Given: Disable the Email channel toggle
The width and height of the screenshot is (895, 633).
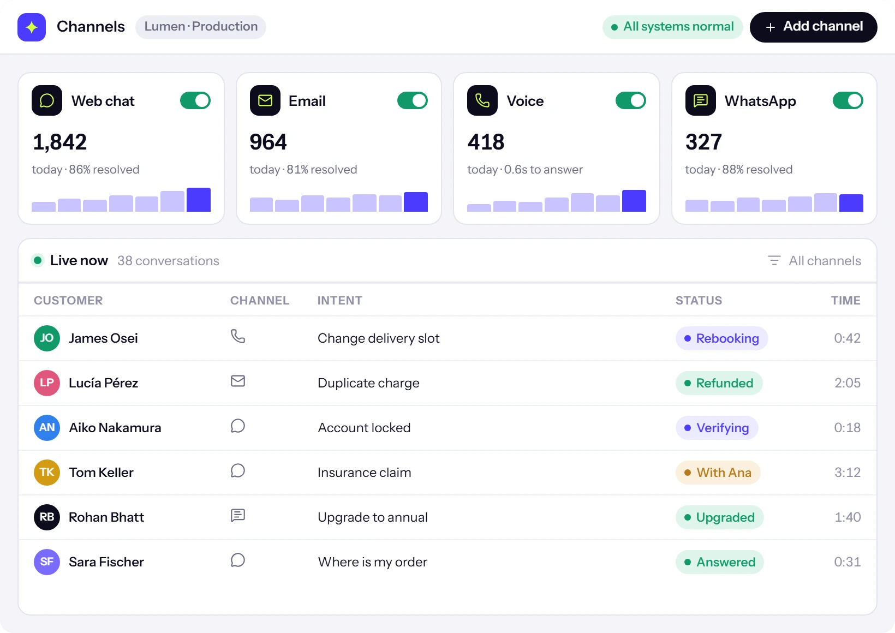Looking at the screenshot, I should pyautogui.click(x=413, y=100).
